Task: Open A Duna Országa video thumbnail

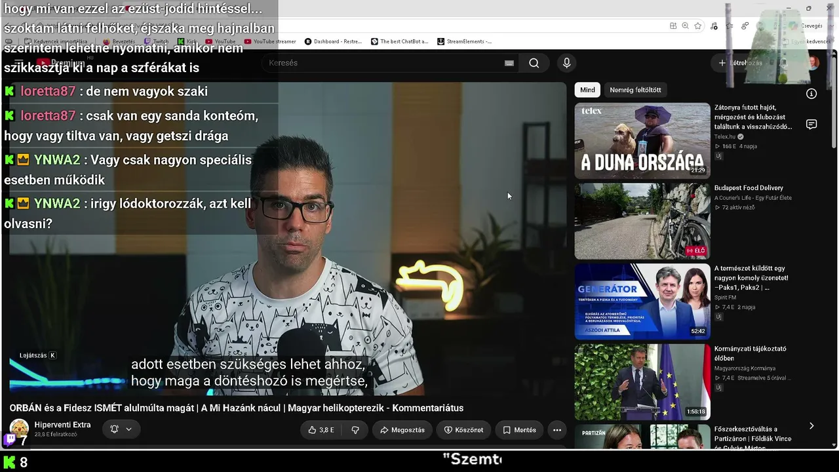Action: (642, 140)
